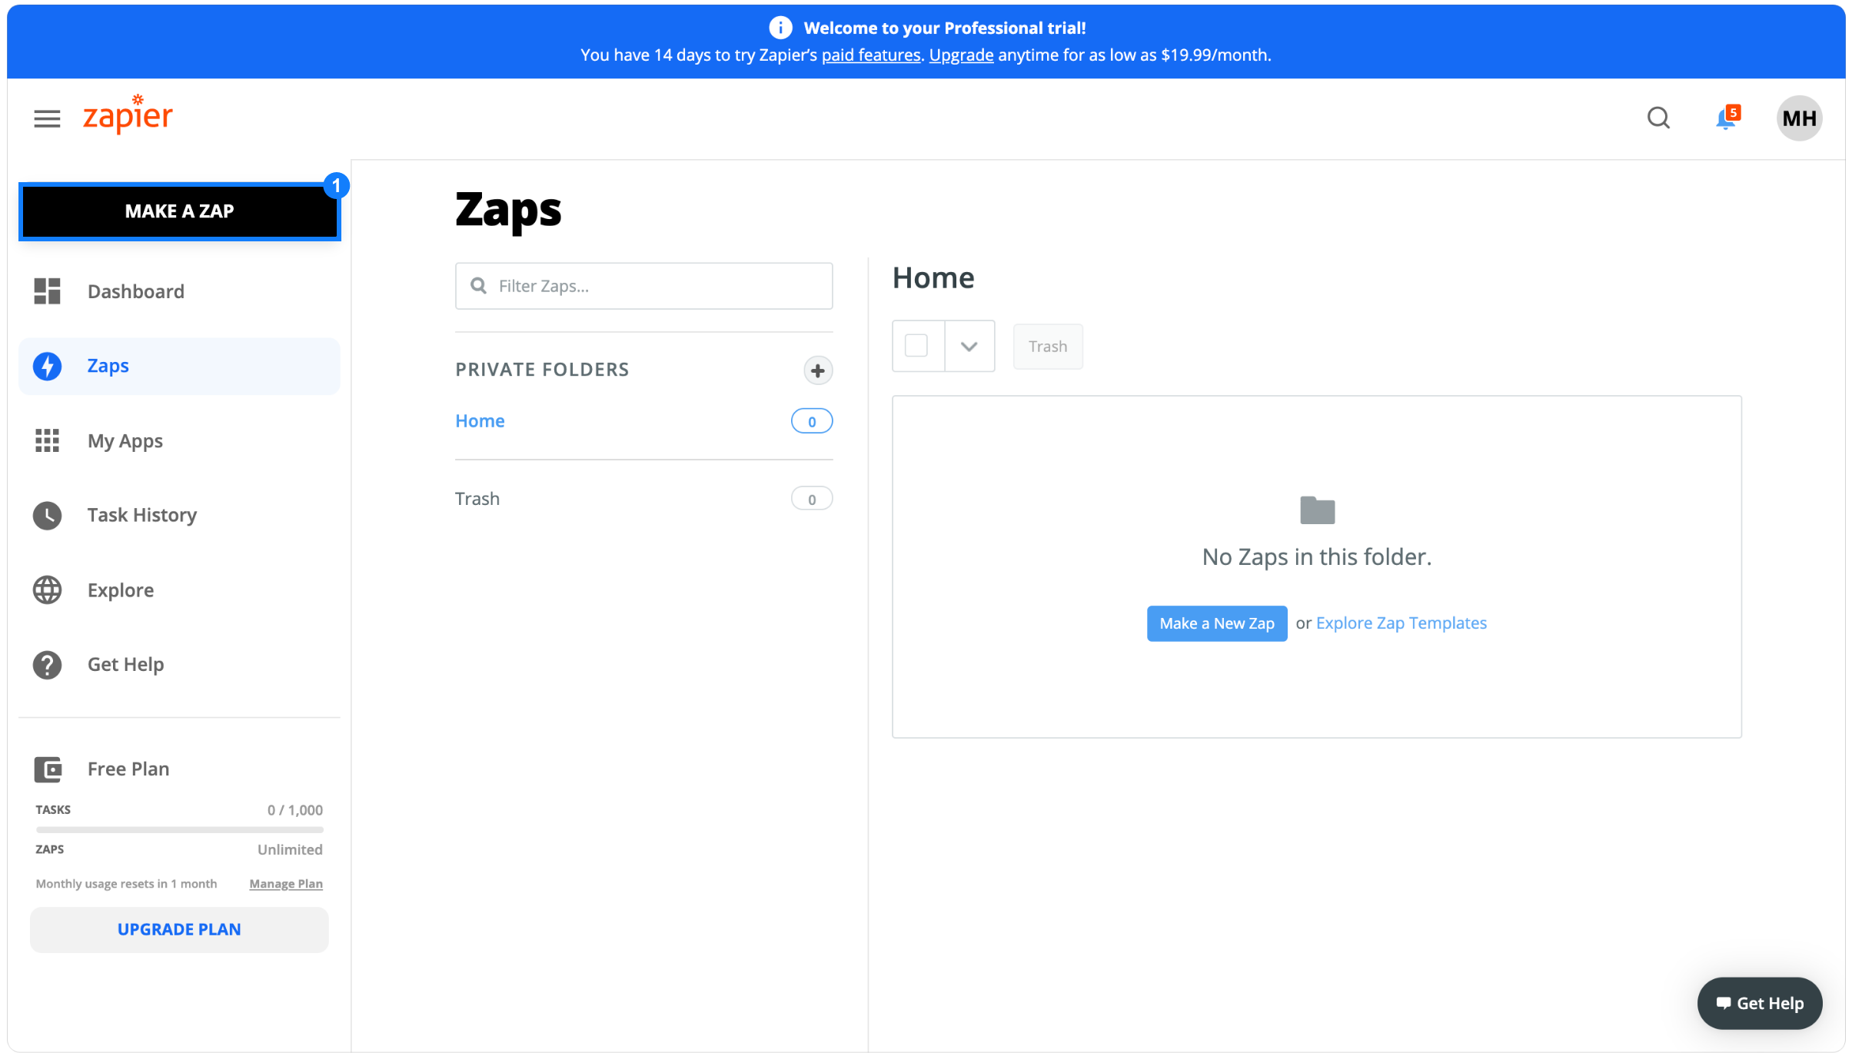The width and height of the screenshot is (1852, 1056).
Task: Click the UPGRADE PLAN button
Action: point(179,929)
